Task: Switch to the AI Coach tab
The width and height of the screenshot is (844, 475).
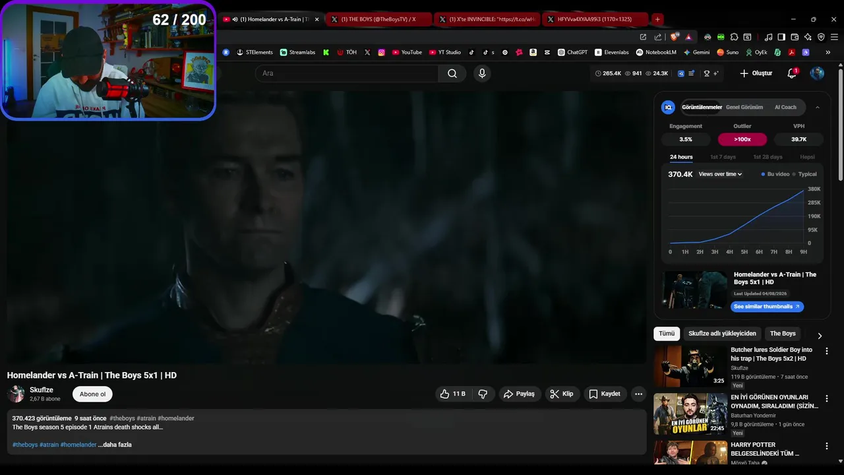Action: pos(785,107)
